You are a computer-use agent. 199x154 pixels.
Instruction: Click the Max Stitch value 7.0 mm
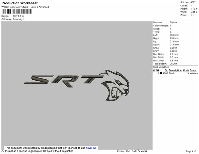pyautogui.click(x=174, y=54)
